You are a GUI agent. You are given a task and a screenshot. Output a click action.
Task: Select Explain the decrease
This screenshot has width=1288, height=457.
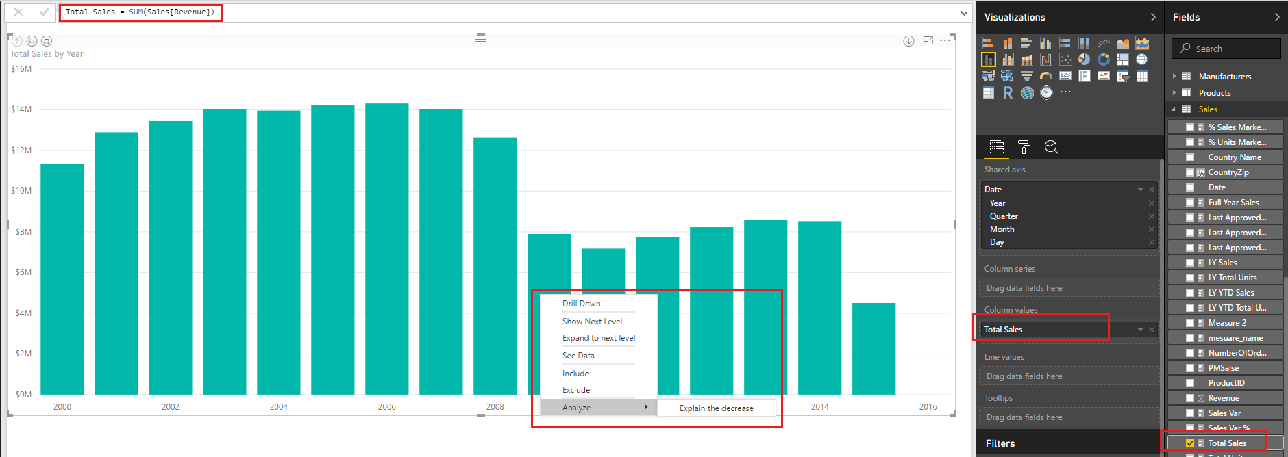click(x=717, y=408)
